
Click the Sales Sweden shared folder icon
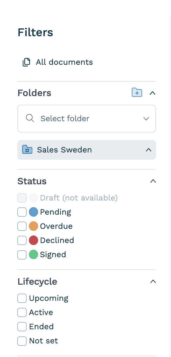(27, 150)
